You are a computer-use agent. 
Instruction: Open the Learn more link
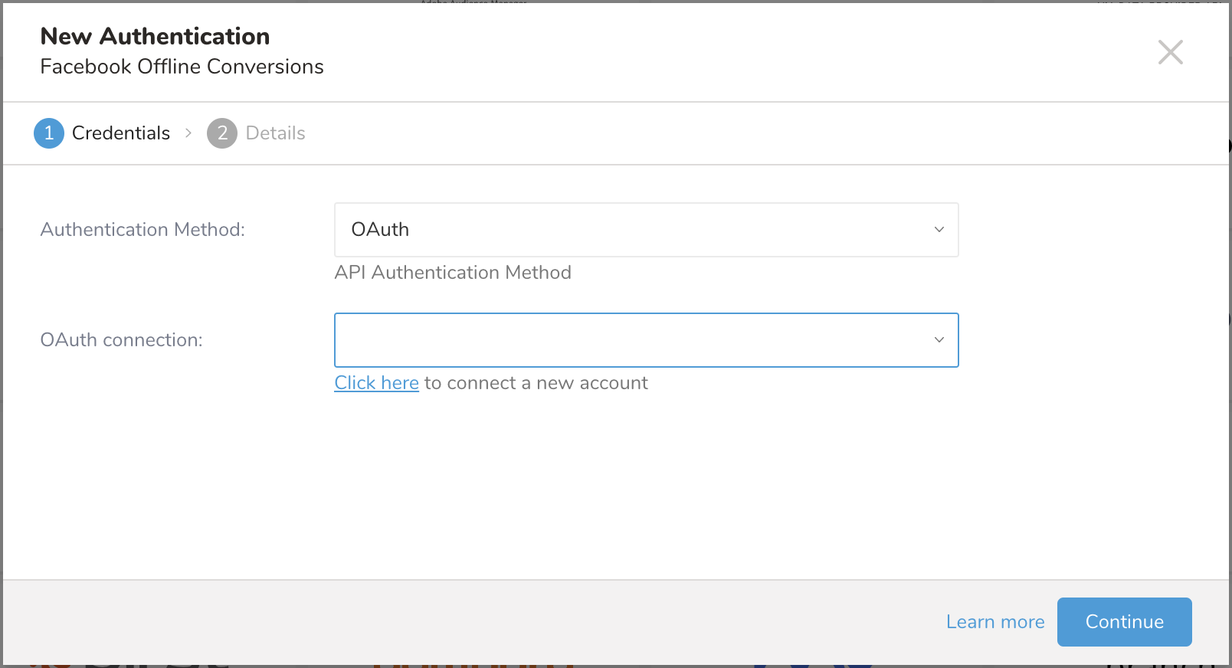pyautogui.click(x=994, y=622)
